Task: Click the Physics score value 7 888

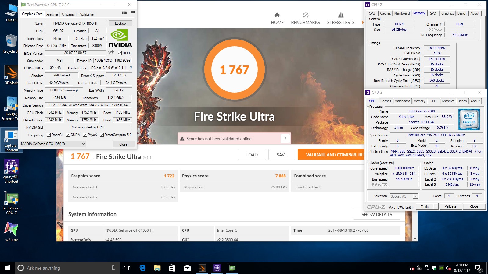Action: [280, 176]
